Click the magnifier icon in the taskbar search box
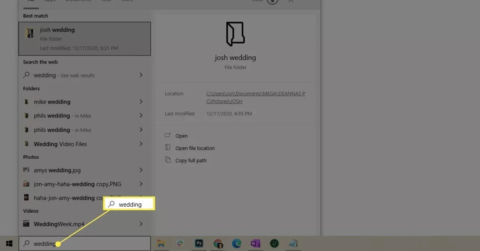 26,243
